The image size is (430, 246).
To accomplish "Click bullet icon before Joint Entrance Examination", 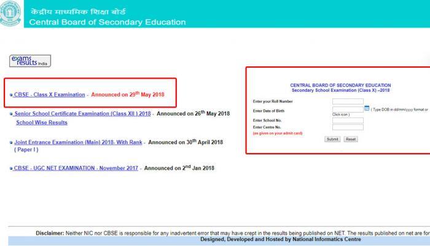I will (x=11, y=143).
